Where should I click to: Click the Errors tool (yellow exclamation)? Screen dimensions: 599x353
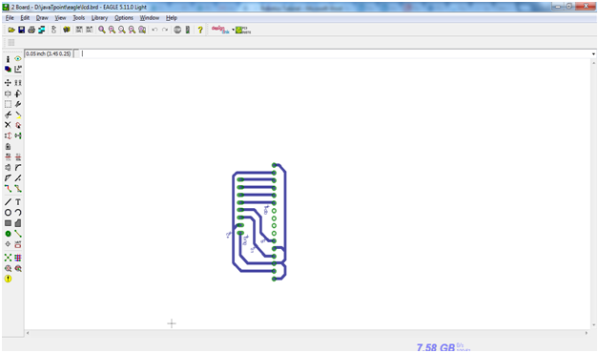click(8, 279)
